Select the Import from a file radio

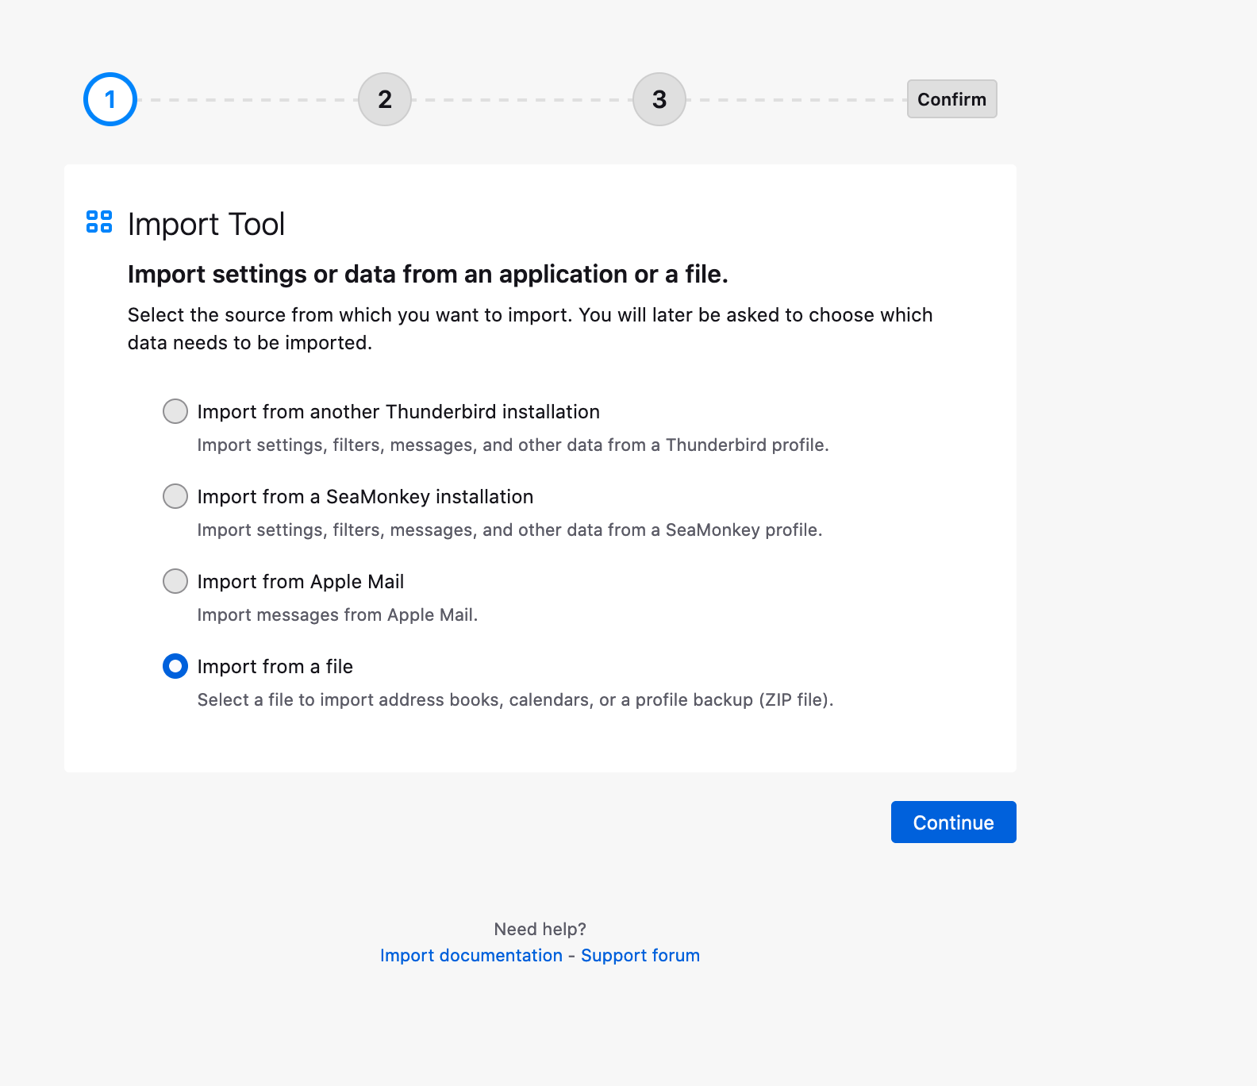(x=175, y=666)
